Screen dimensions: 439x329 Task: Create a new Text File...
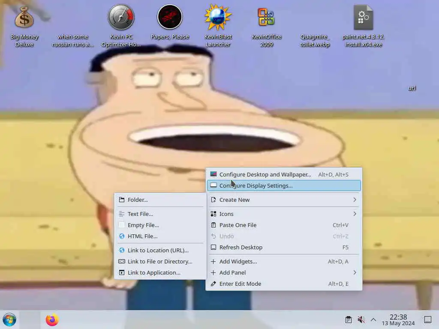[x=160, y=214]
